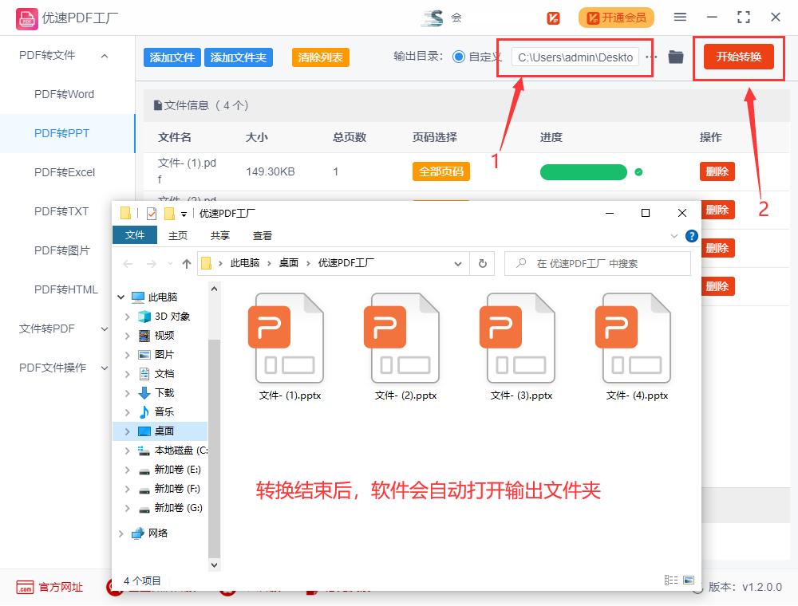
Task: Click the 开始转换 button
Action: 738,57
